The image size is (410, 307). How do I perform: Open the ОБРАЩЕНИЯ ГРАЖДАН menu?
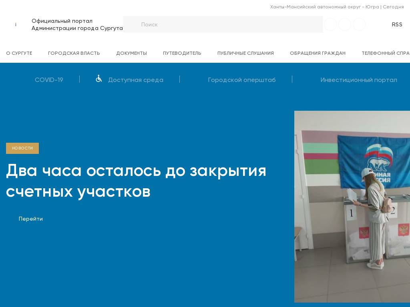pos(318,53)
